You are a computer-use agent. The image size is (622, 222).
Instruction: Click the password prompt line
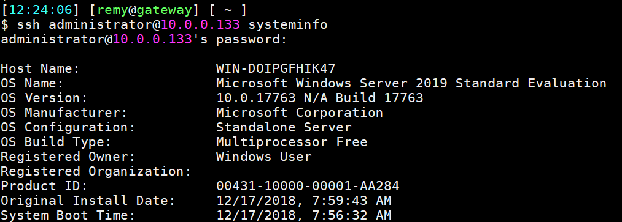pyautogui.click(x=144, y=39)
